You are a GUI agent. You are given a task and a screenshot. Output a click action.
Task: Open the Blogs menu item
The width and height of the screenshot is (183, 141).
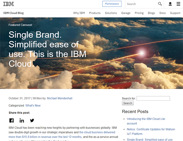click(151, 13)
